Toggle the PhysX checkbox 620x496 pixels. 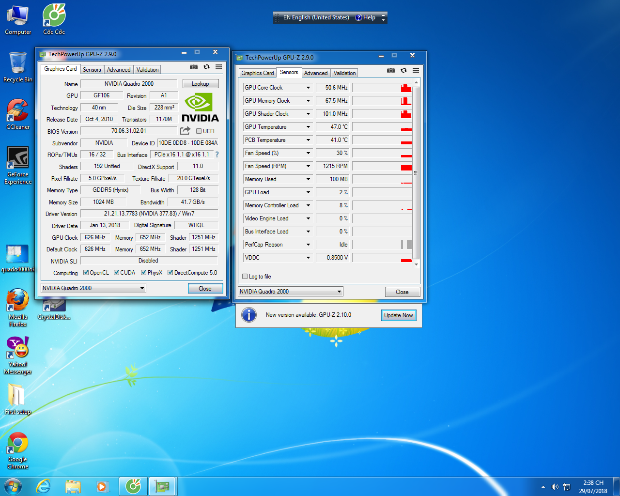[144, 272]
